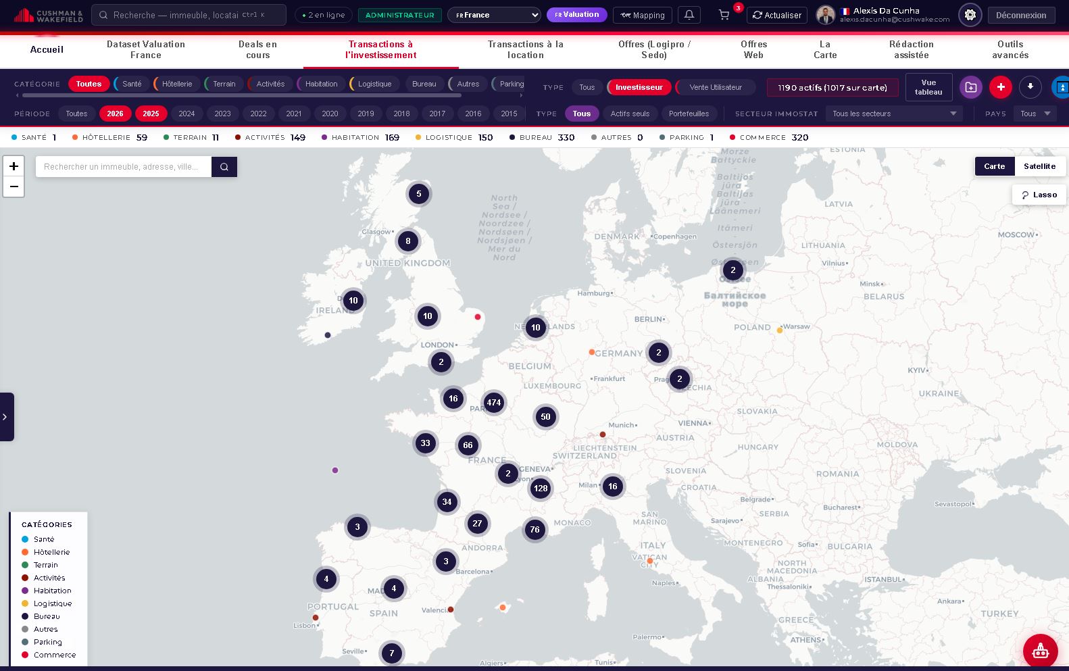1069x671 pixels.
Task: Open the France country dropdown
Action: pyautogui.click(x=494, y=15)
